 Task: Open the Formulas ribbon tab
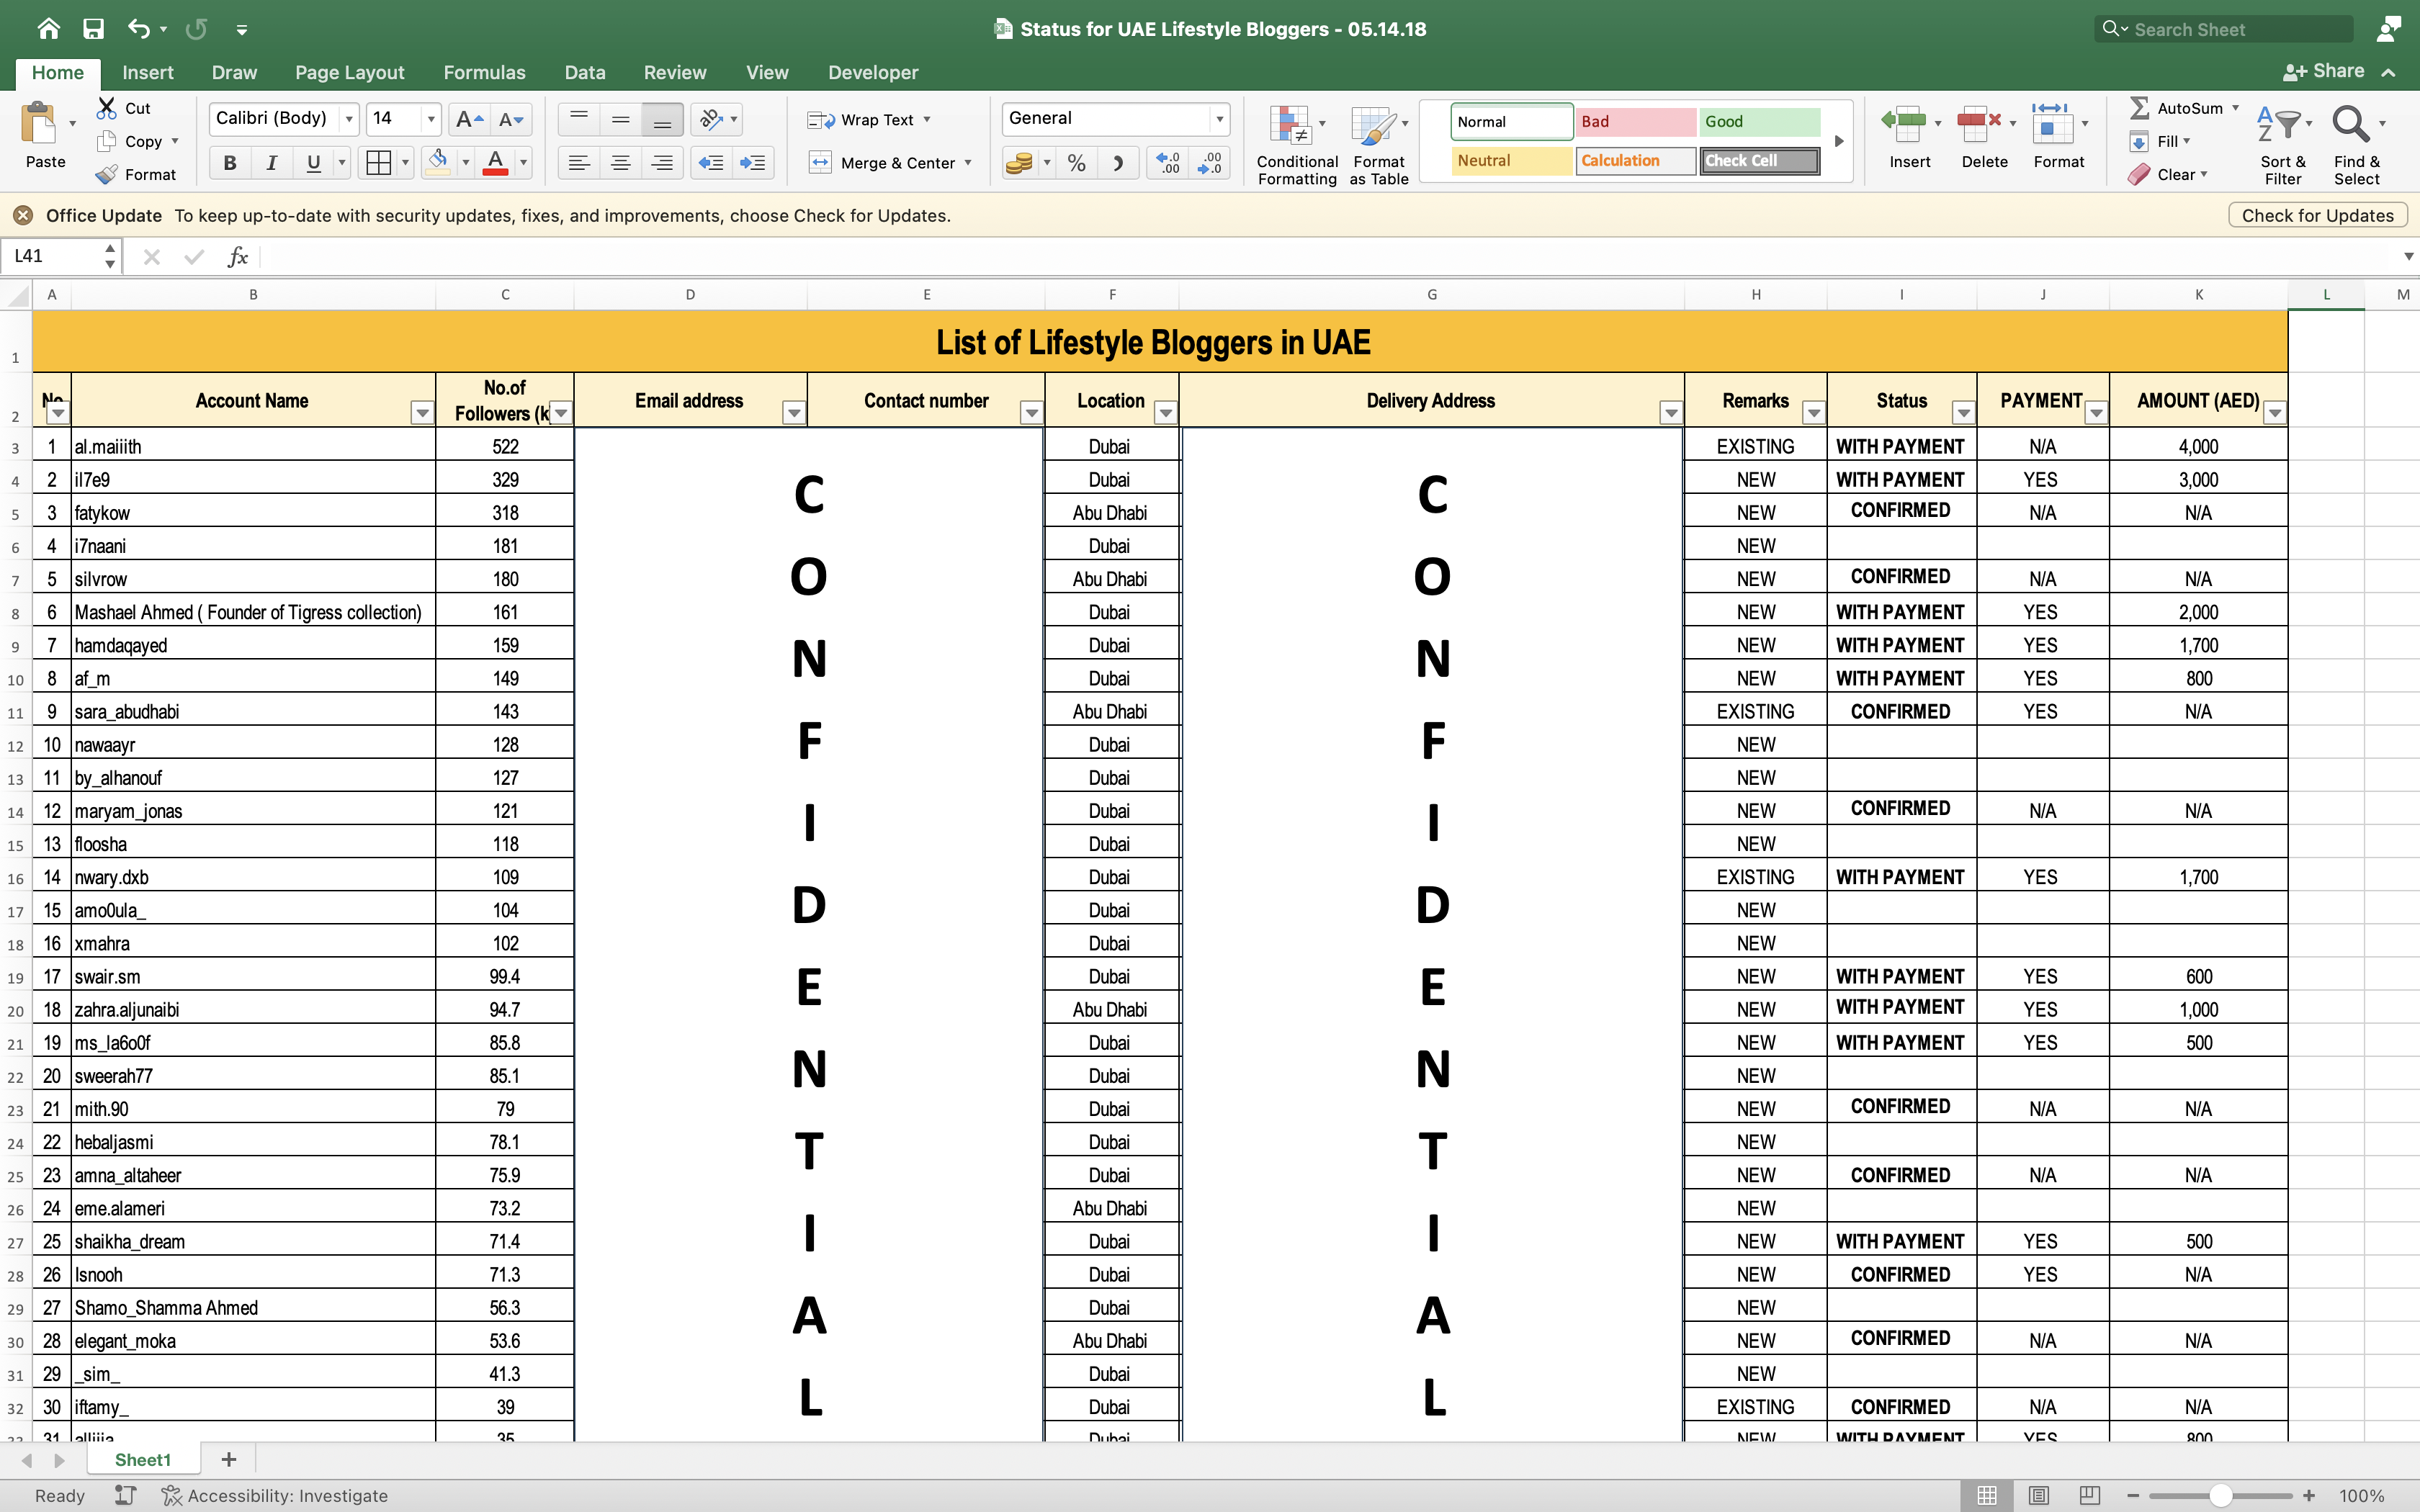484,72
